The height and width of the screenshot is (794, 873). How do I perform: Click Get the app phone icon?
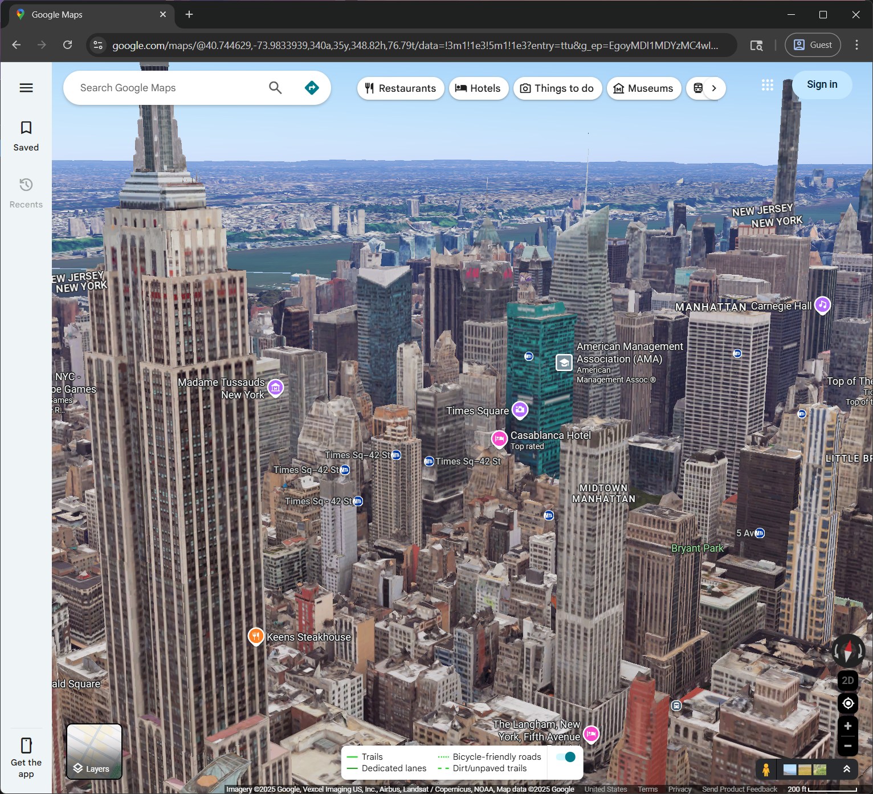coord(26,746)
